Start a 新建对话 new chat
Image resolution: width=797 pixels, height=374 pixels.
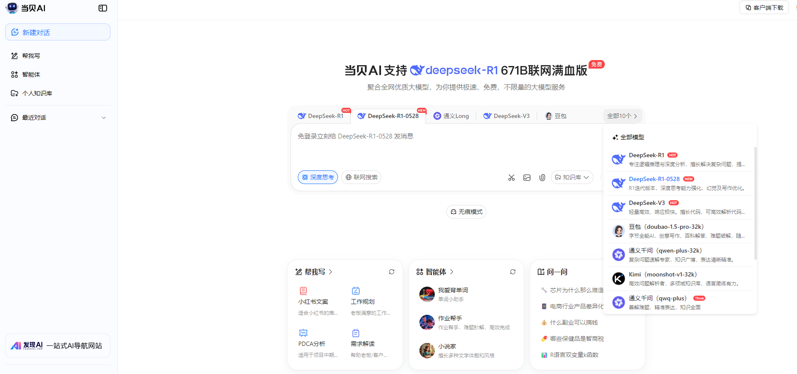58,32
